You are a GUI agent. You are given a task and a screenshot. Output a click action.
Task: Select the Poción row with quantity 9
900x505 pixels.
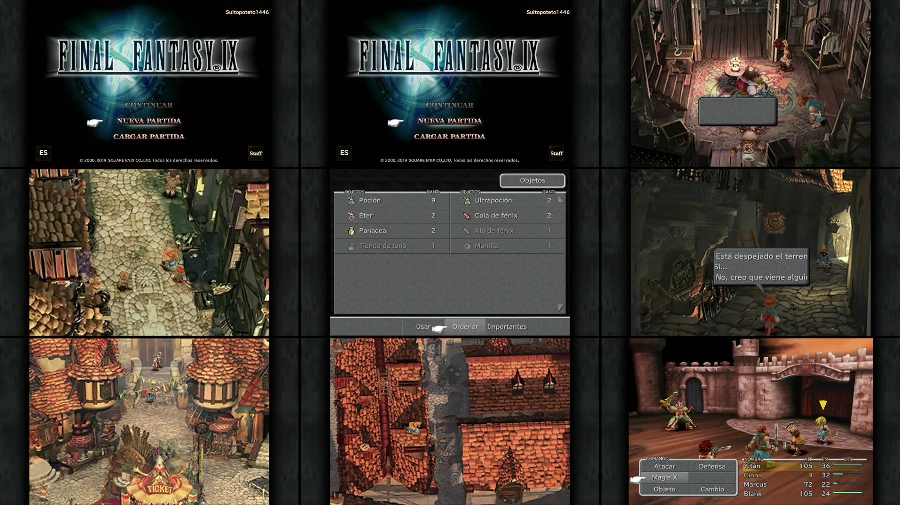(391, 201)
